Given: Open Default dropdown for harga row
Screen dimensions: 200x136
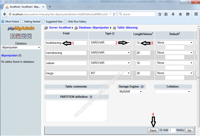Looking at the screenshot, I should point(175,73).
